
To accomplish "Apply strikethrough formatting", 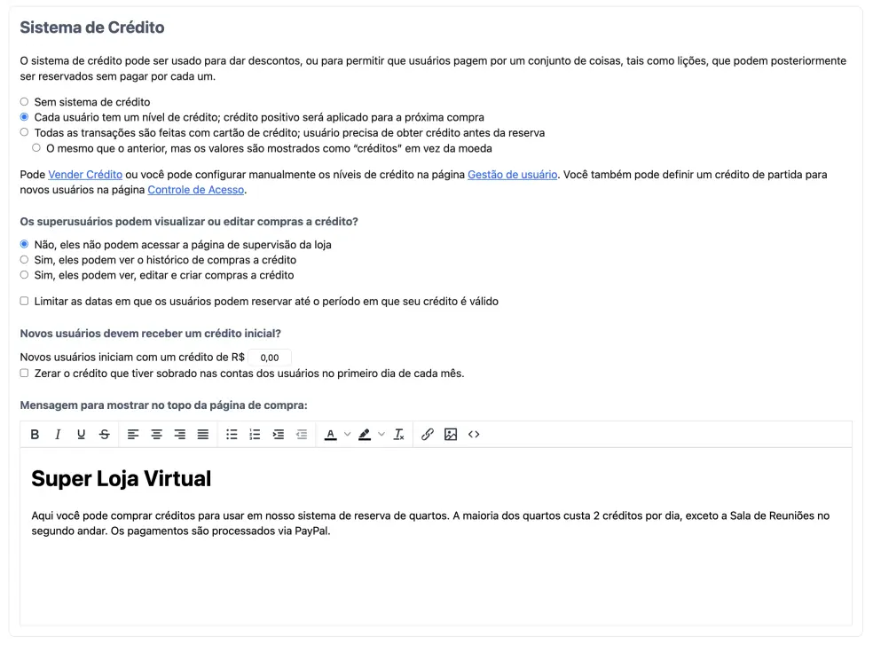I will pyautogui.click(x=105, y=435).
